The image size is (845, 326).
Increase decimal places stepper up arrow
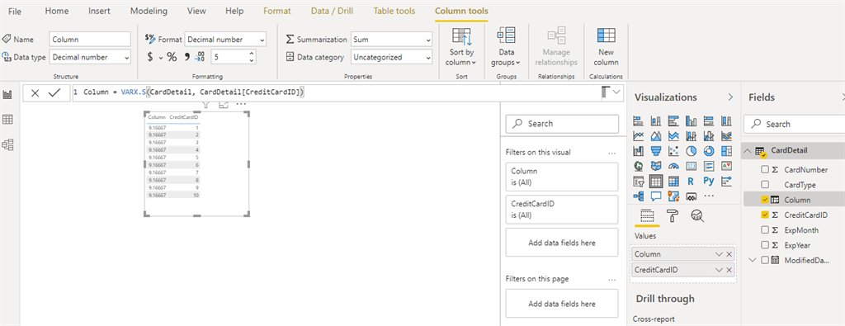coord(251,54)
